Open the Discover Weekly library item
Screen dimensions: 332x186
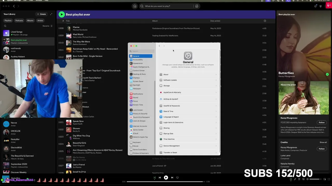29,172
